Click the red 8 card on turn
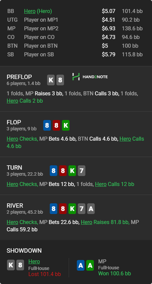 tap(63, 171)
